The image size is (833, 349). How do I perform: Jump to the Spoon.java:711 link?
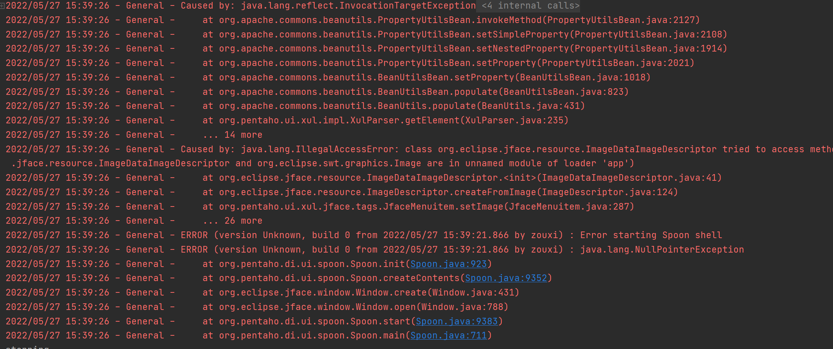coord(448,335)
